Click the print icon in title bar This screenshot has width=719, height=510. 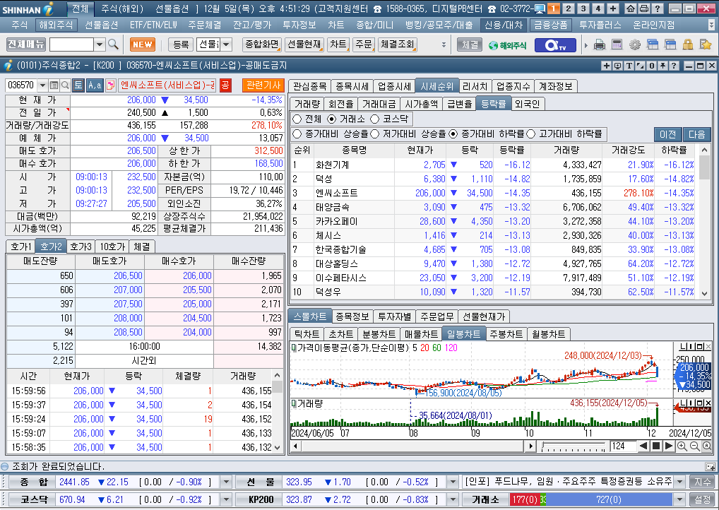point(644,8)
